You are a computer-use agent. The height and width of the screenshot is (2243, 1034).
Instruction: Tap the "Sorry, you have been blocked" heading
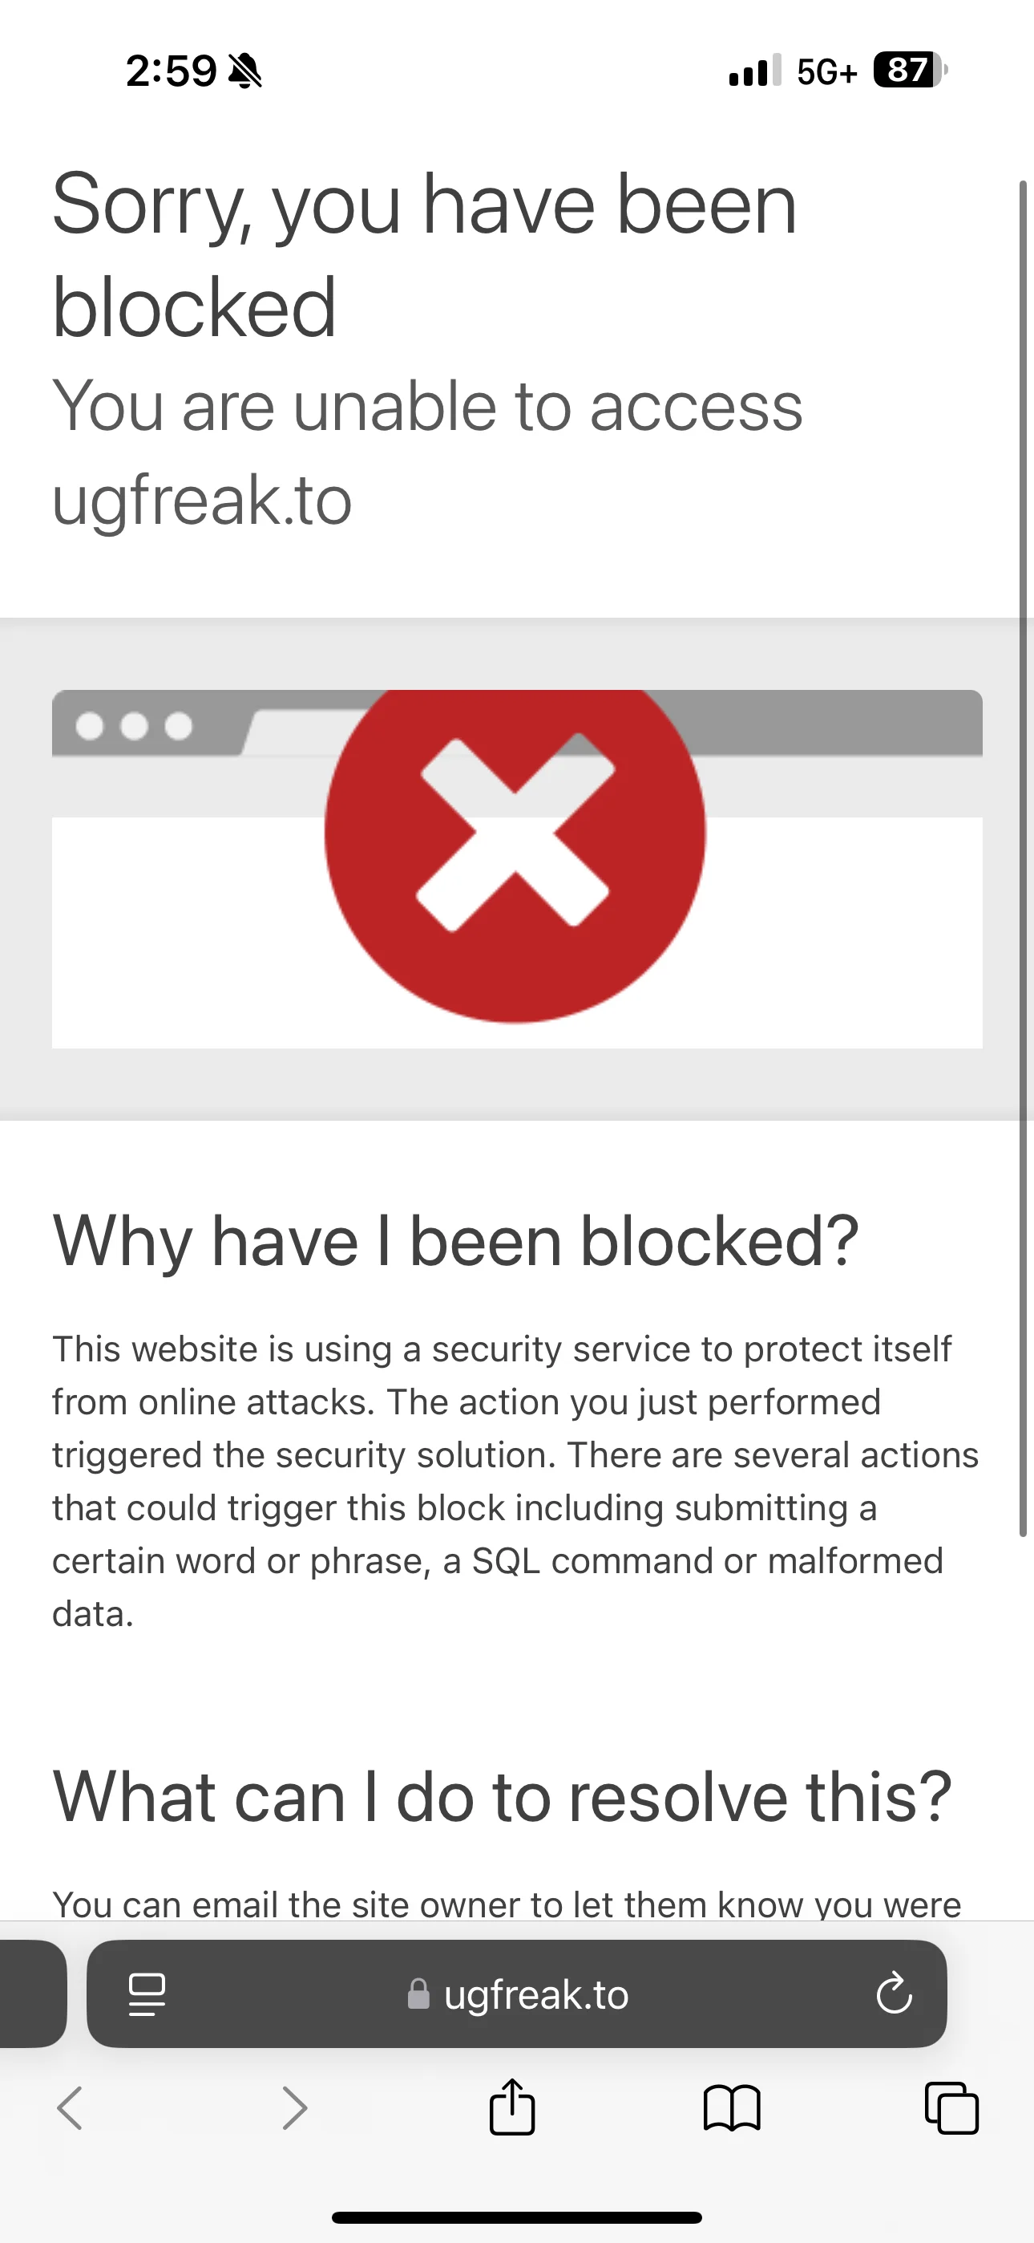[425, 254]
